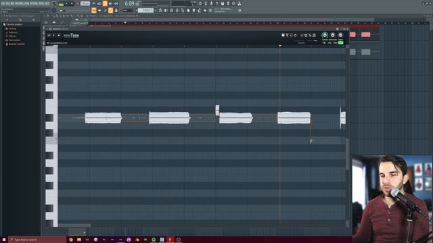Click the 6:09 song time display
Image resolution: width=433 pixels, height=243 pixels.
pos(132,3)
